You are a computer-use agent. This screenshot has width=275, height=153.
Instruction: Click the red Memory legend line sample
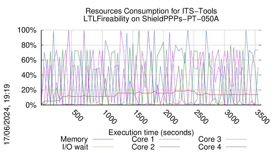pyautogui.click(x=103, y=139)
